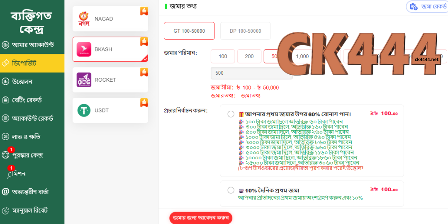Click thumbs-up badge on USDT card
Viewport: 448px width, 224px height.
click(144, 102)
